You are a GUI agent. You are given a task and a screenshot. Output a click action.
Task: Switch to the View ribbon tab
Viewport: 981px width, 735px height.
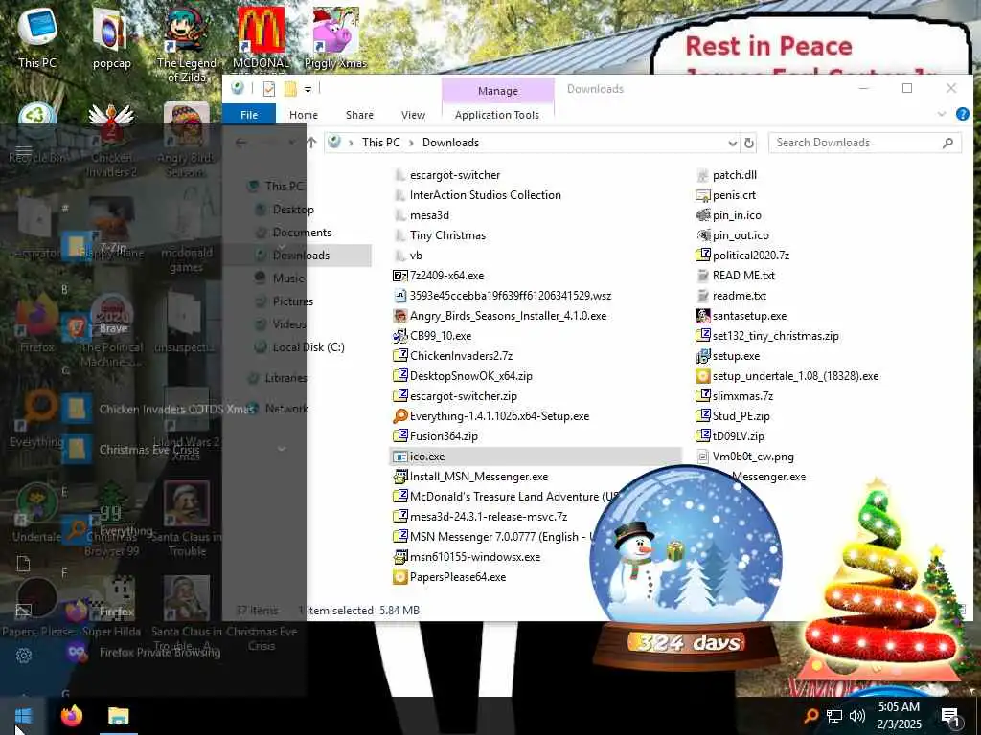click(x=413, y=115)
